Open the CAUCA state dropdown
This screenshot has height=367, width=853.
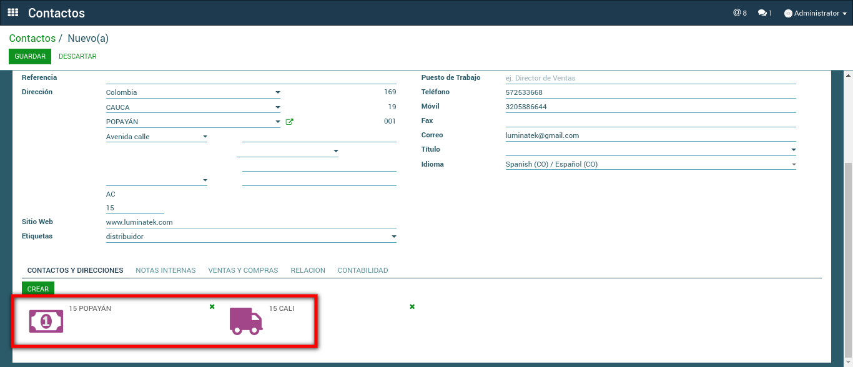pyautogui.click(x=278, y=107)
